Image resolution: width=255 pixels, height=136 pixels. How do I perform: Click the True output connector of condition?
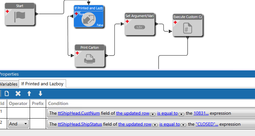point(71,16)
